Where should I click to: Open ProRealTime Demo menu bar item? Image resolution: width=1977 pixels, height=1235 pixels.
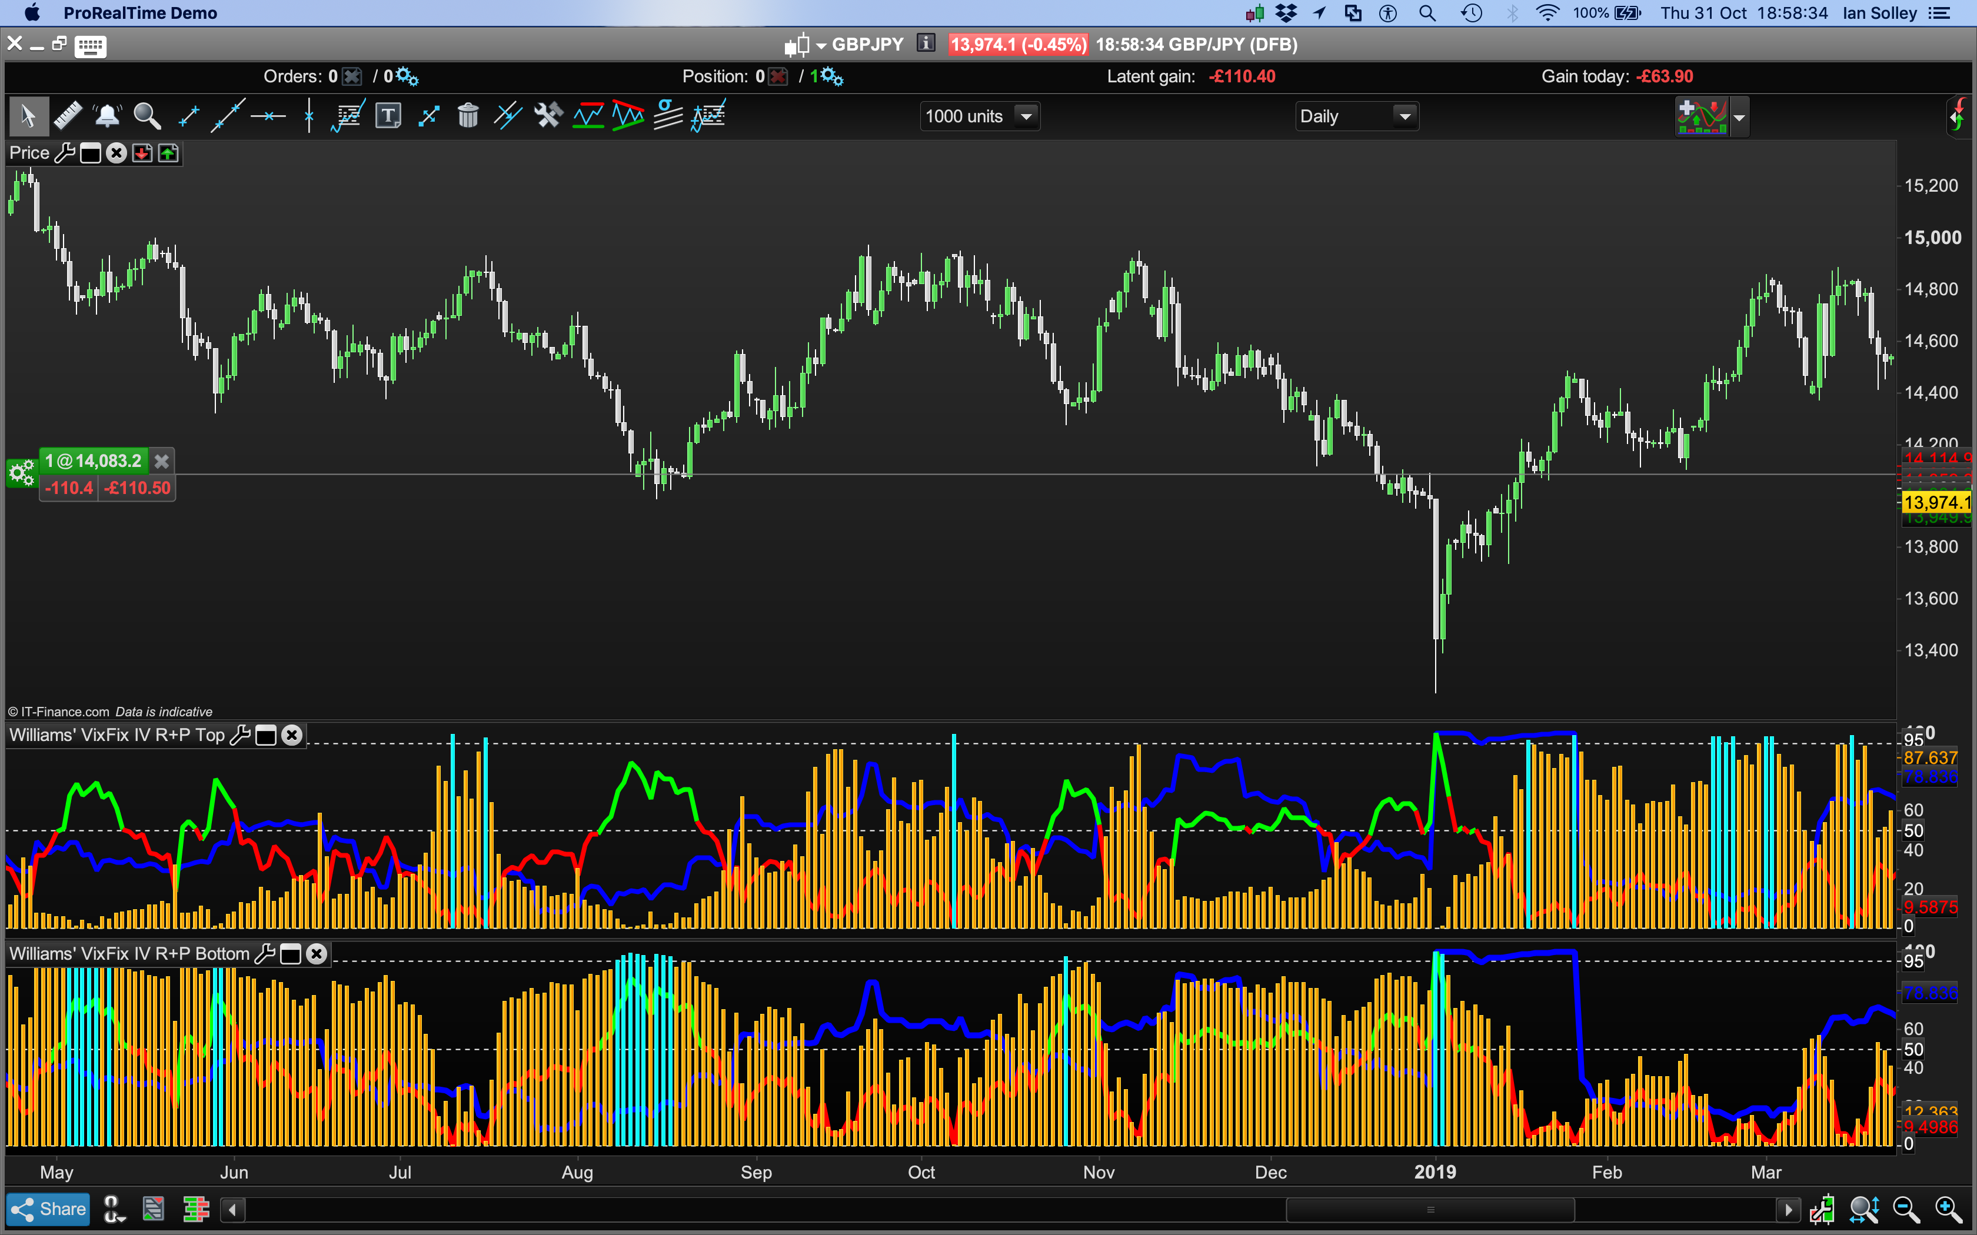[139, 13]
